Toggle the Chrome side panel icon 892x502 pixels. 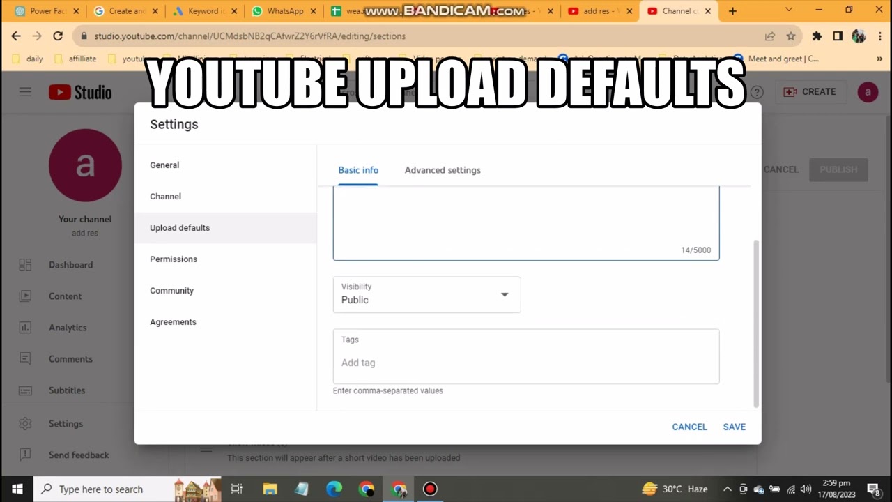[838, 36]
